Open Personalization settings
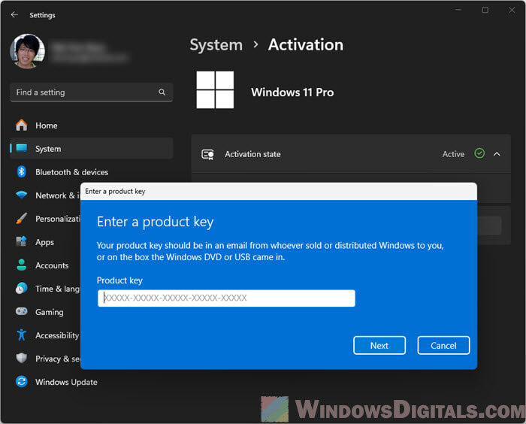 pos(45,219)
